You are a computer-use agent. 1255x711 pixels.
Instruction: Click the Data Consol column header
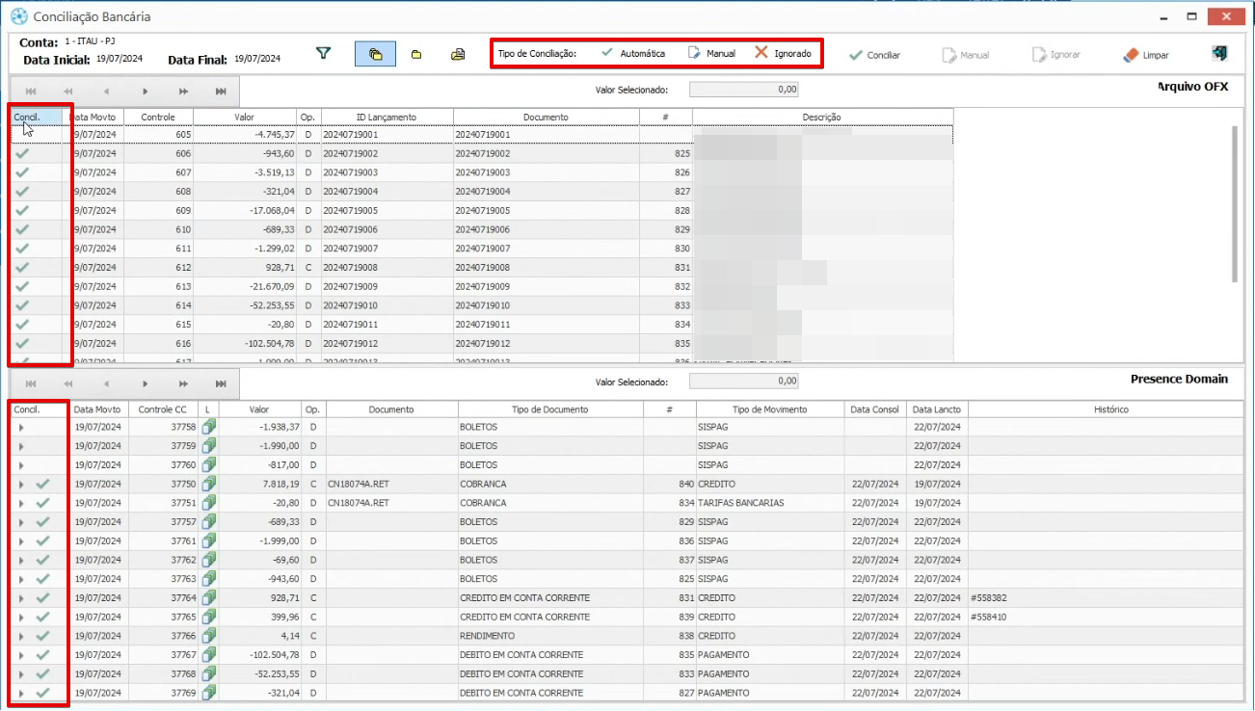click(x=876, y=409)
